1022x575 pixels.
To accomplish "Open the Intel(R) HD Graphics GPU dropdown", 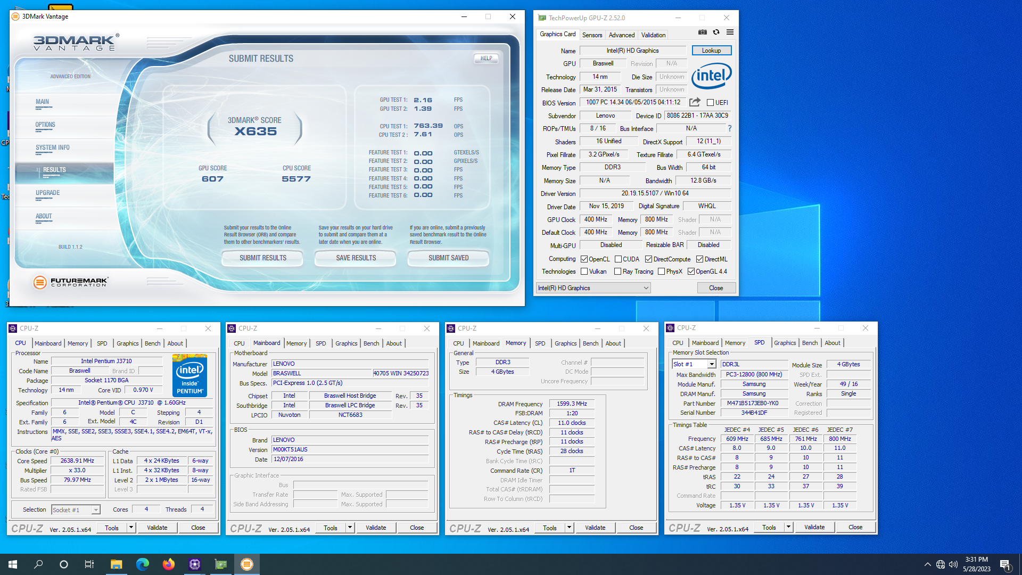I will (x=593, y=288).
